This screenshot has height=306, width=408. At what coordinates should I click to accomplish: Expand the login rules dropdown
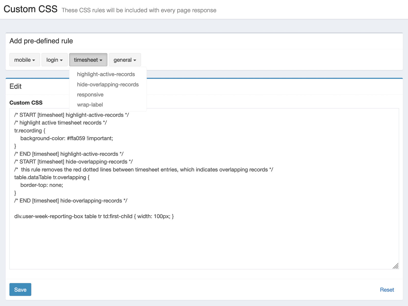tap(54, 60)
